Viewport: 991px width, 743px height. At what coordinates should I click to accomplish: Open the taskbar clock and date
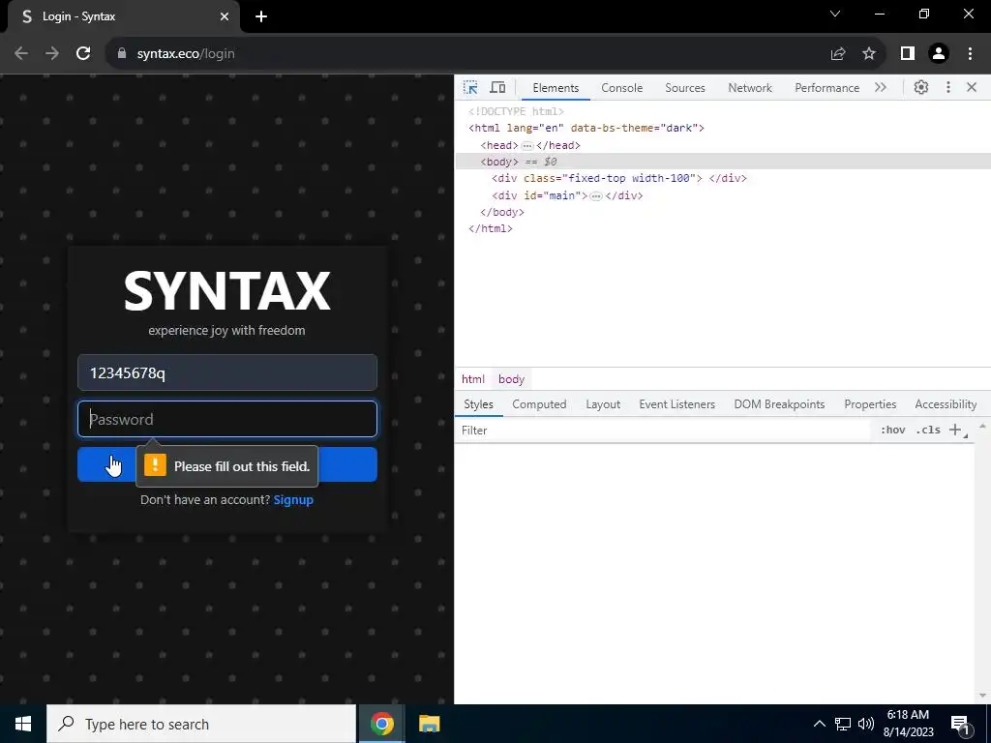(908, 724)
